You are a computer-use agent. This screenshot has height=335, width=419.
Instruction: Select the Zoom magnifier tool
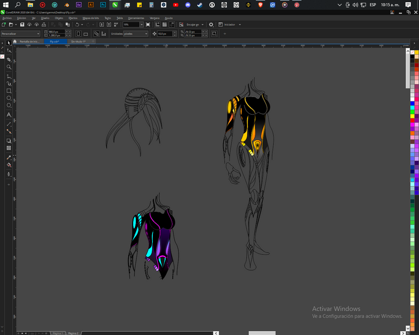coord(9,67)
